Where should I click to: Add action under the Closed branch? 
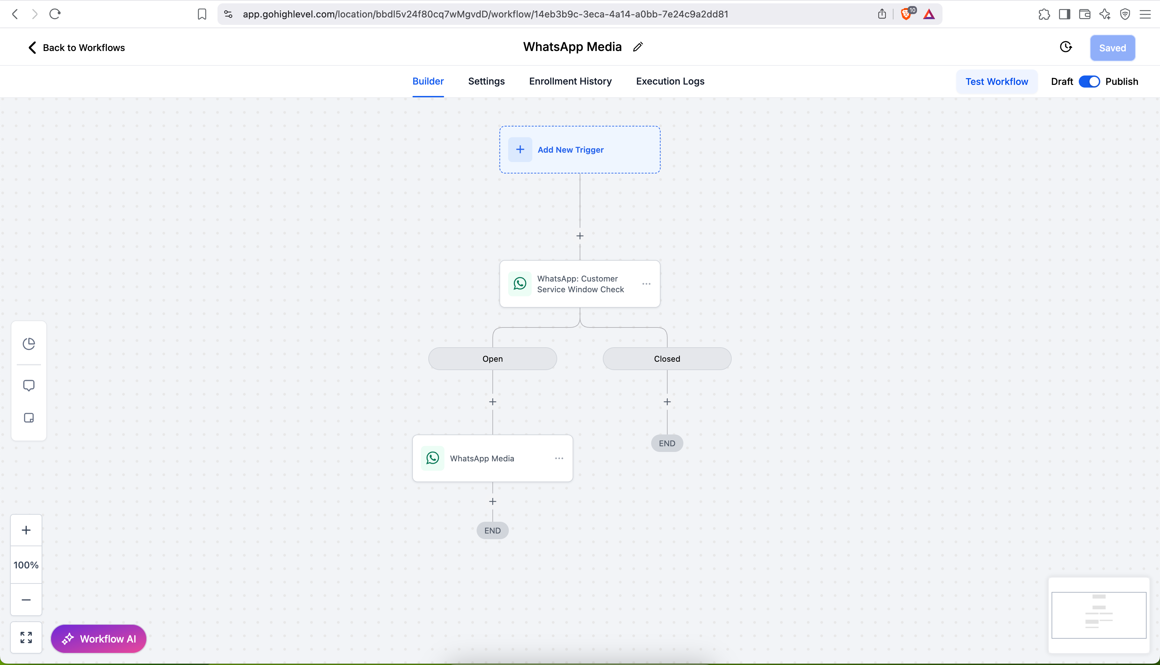click(x=667, y=402)
